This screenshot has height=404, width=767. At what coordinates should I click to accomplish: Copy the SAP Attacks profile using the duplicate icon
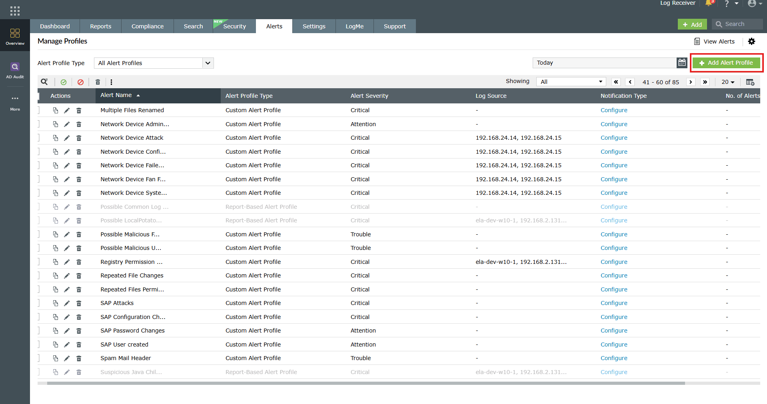coord(56,303)
